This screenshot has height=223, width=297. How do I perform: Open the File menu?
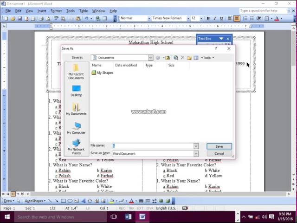8,11
